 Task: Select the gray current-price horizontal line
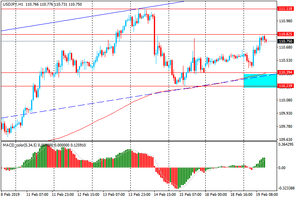(x=139, y=41)
